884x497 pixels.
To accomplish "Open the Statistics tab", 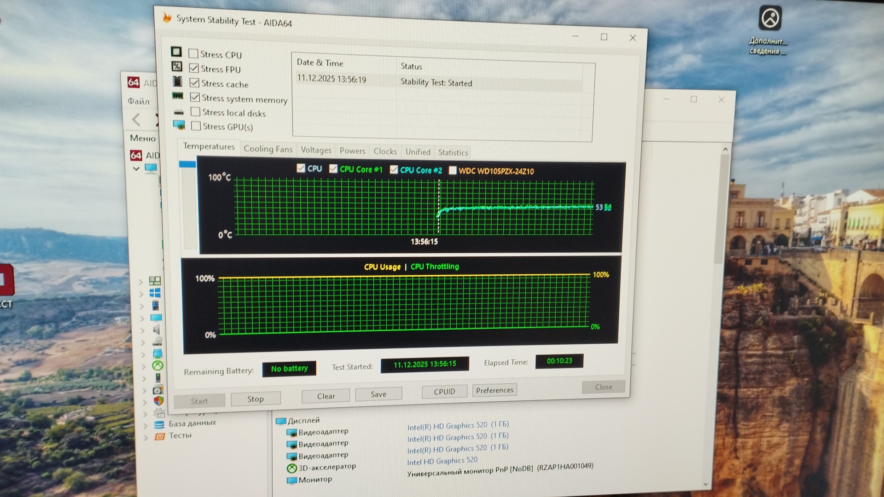I will click(453, 152).
